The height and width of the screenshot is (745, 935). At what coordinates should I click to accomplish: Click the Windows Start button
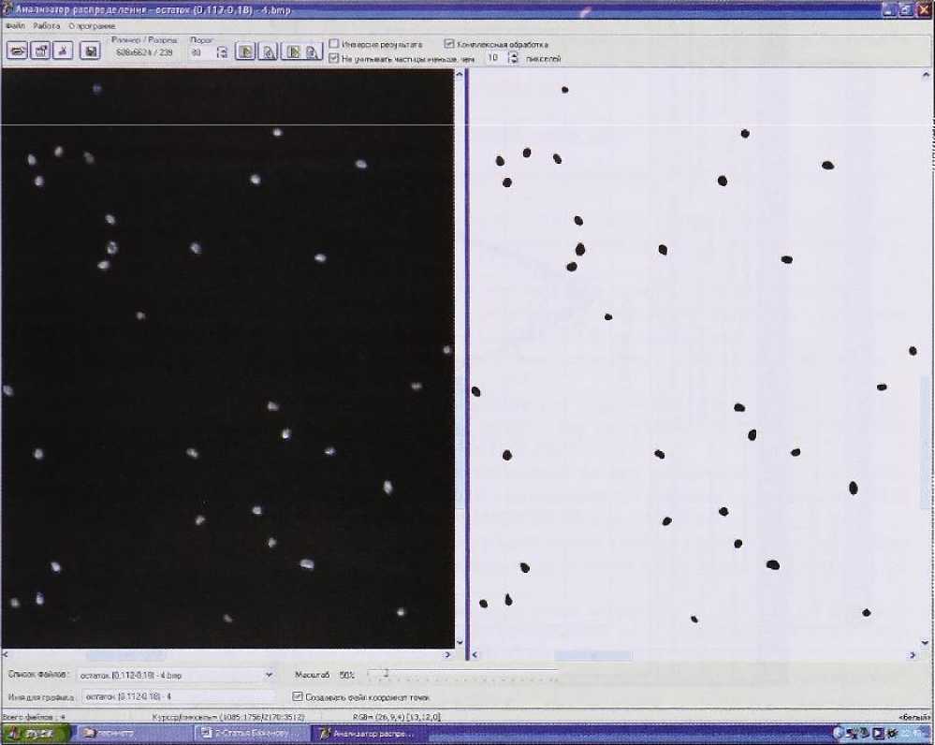[35, 734]
